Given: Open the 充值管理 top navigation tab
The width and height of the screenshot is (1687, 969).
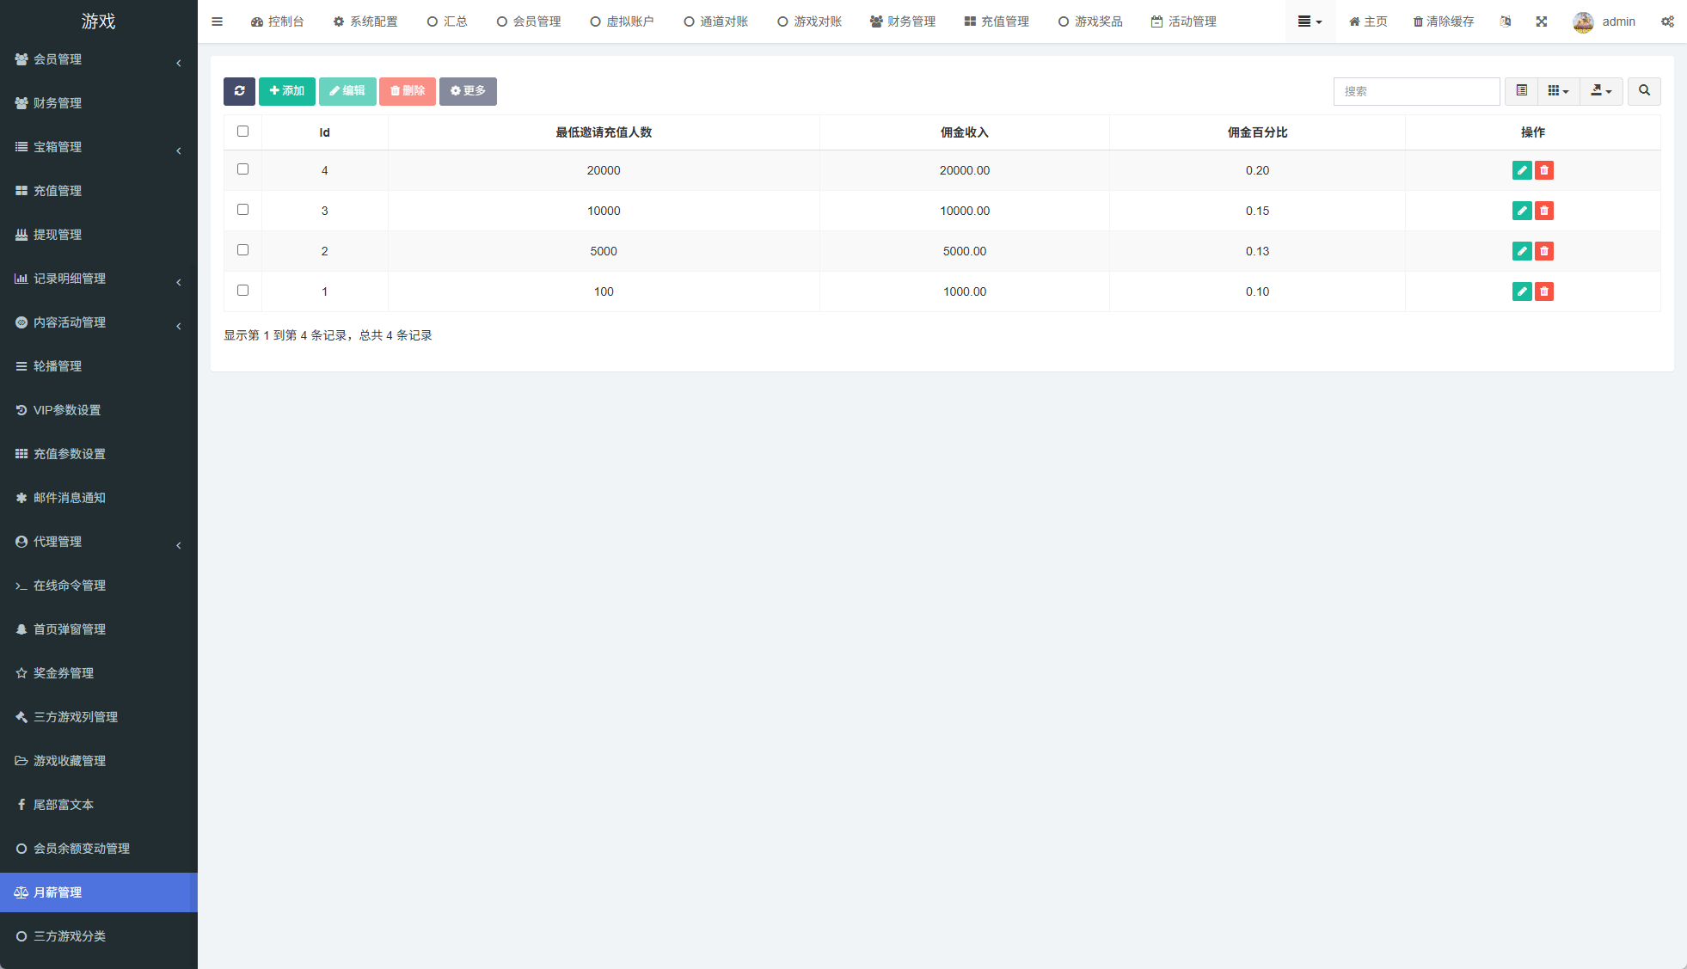Looking at the screenshot, I should (x=996, y=21).
